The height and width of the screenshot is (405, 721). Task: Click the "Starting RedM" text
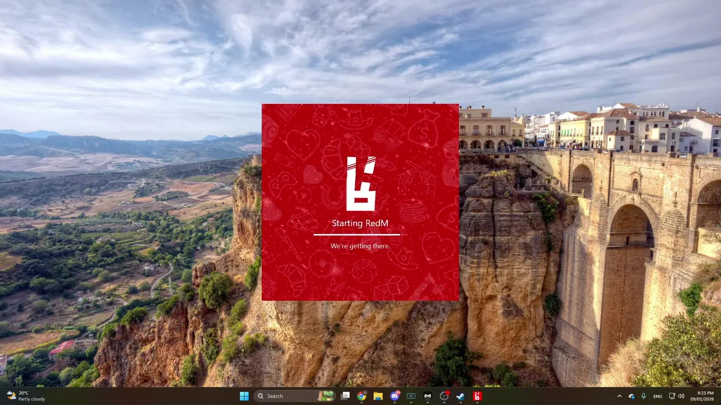[360, 223]
